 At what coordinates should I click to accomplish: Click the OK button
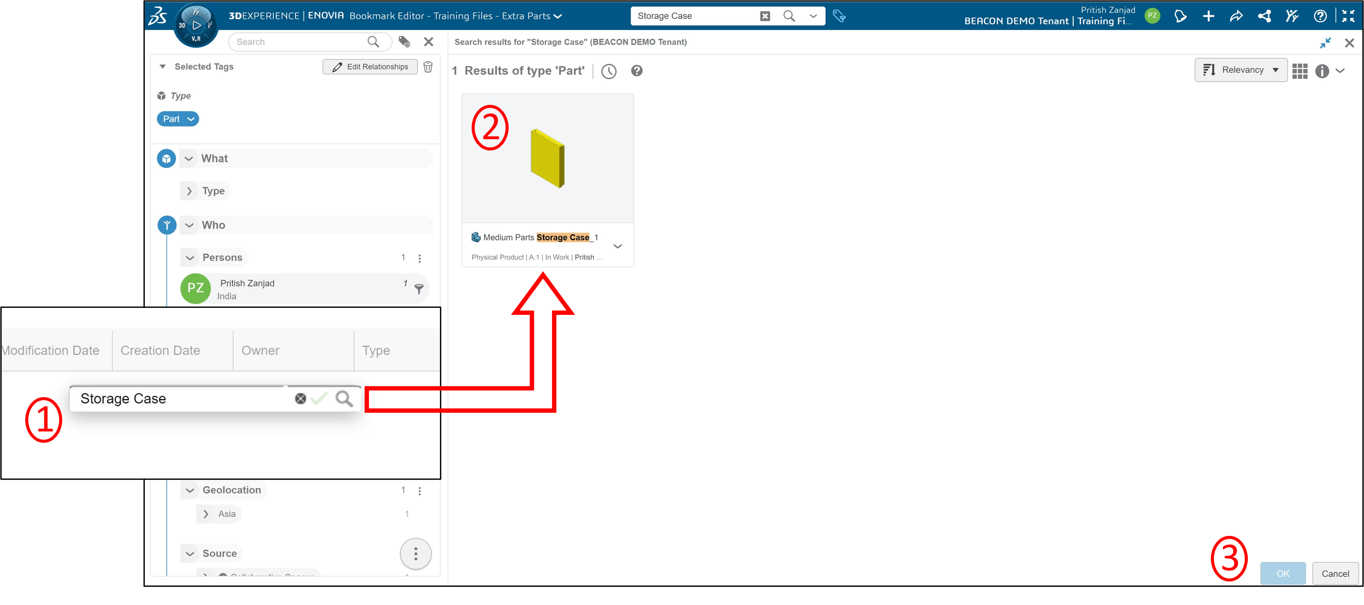(1283, 574)
